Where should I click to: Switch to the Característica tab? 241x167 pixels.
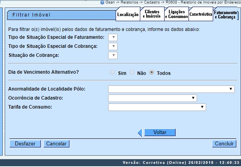click(200, 15)
